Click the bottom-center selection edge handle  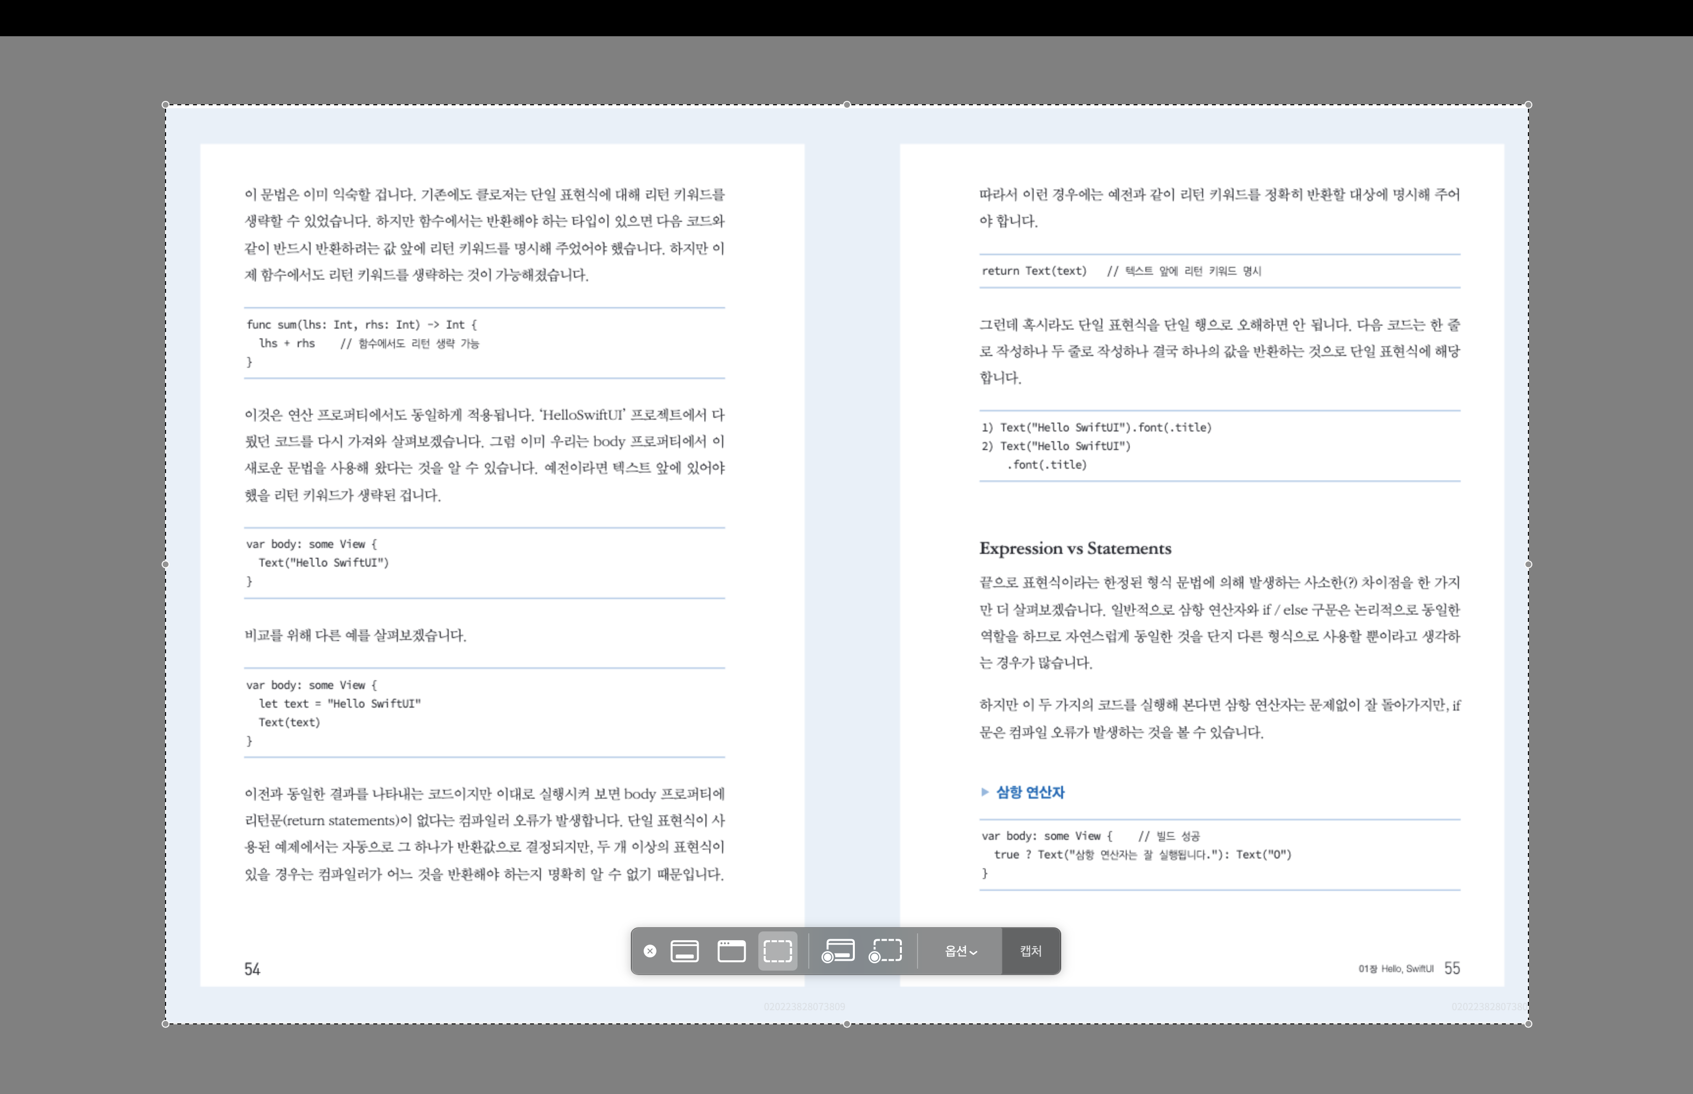pyautogui.click(x=847, y=1023)
